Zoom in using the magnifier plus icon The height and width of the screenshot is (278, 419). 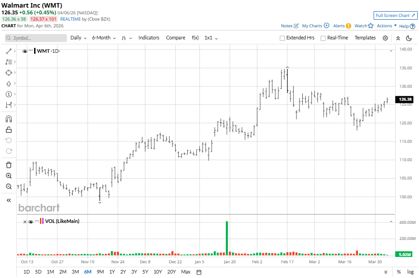(x=9, y=176)
